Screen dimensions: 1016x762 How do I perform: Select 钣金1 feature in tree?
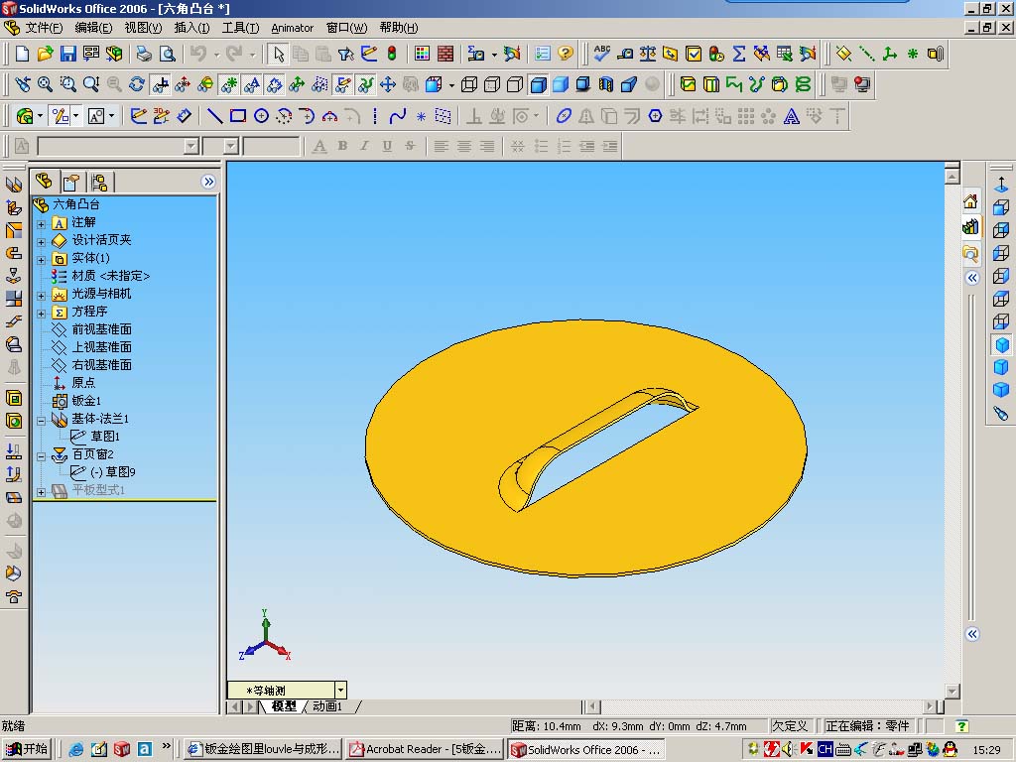[86, 401]
